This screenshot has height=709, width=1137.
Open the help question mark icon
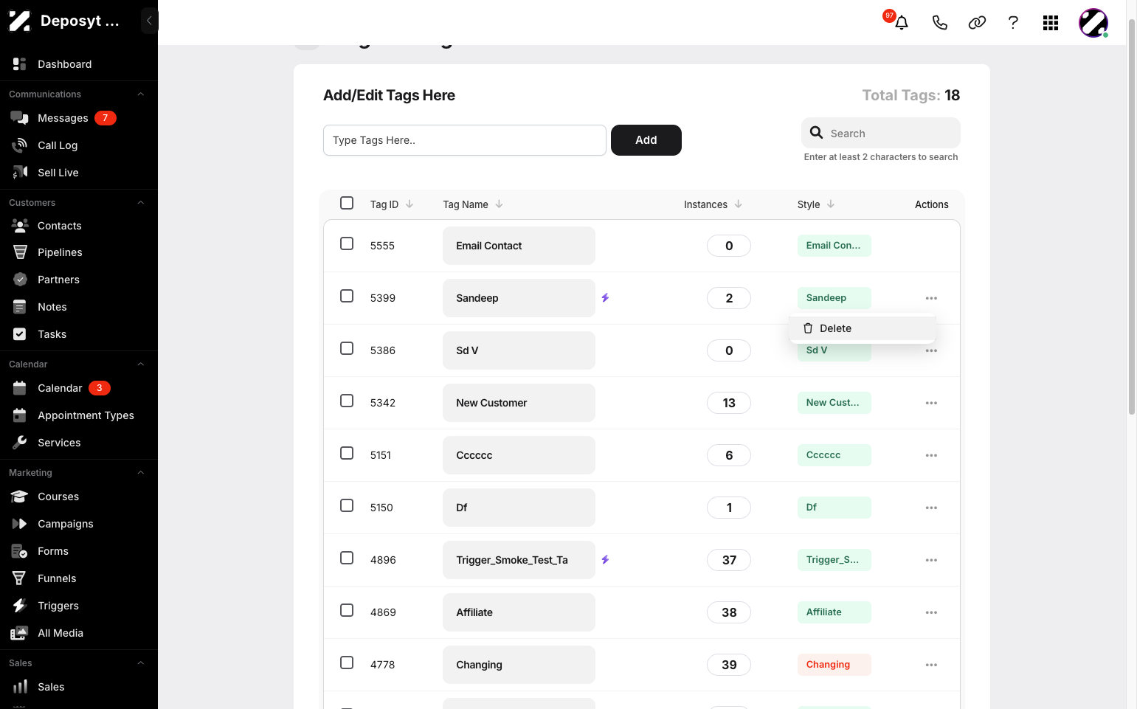click(1013, 23)
